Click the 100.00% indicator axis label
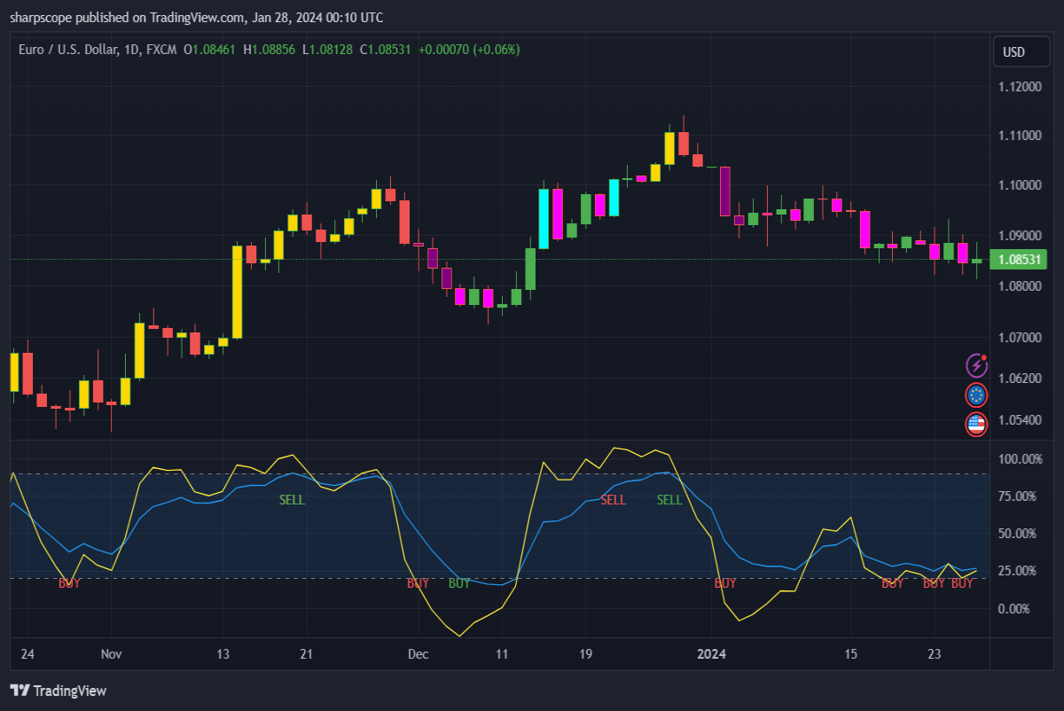The image size is (1064, 711). [1021, 459]
